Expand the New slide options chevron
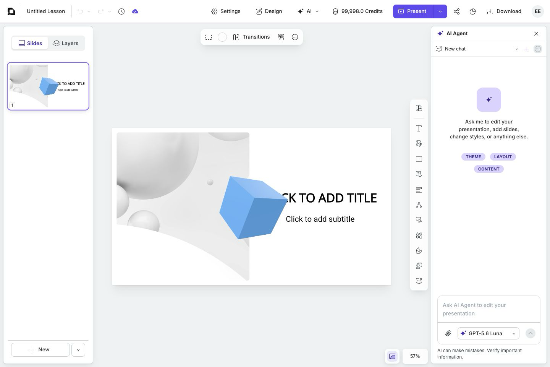 (78, 350)
